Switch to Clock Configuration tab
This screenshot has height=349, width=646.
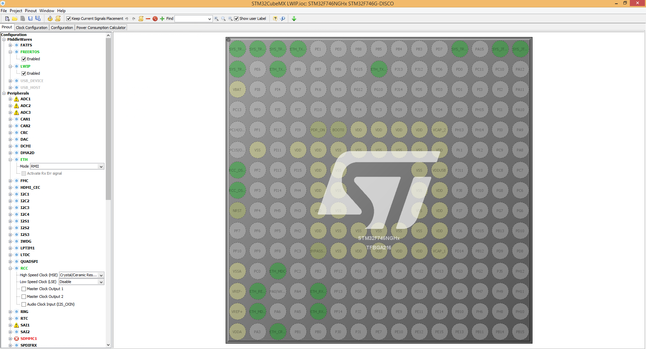32,28
